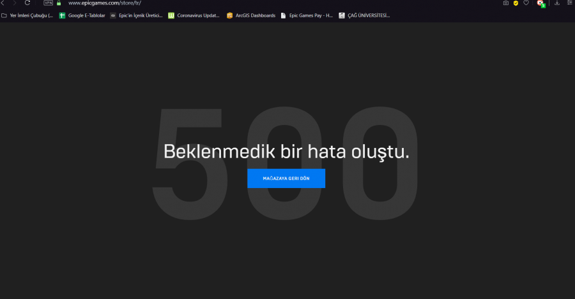Click the 'Beklenmedik bir hata oluştu.' message
Viewport: 575px width, 299px height.
click(x=286, y=152)
